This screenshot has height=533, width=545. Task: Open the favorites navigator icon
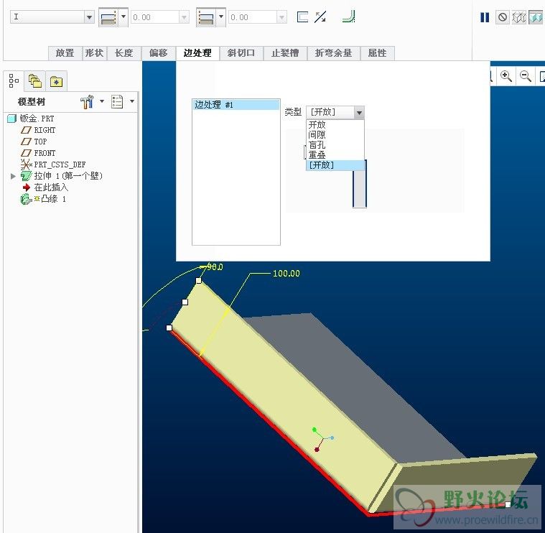56,82
